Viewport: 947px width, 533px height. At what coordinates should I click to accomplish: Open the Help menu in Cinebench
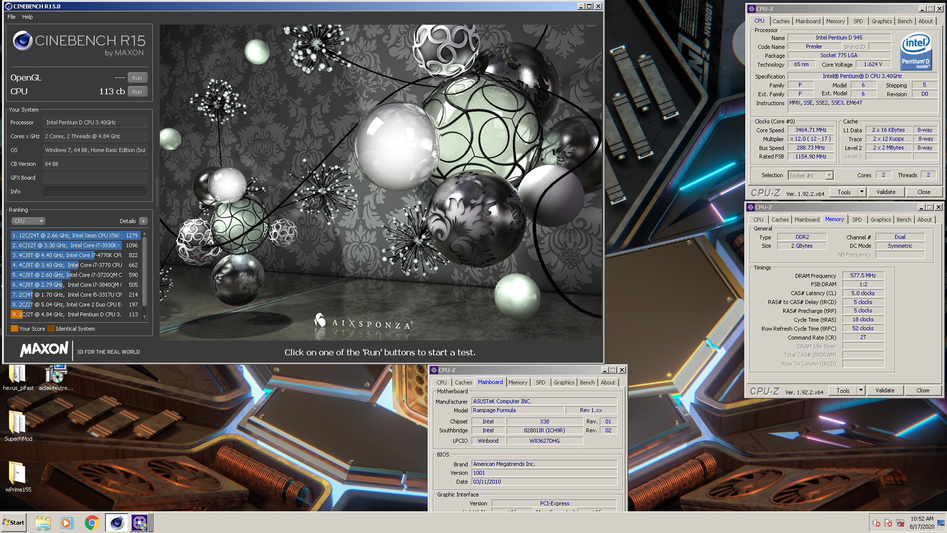point(28,17)
